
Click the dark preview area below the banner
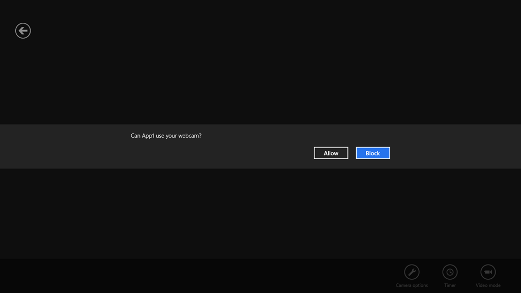[260, 214]
